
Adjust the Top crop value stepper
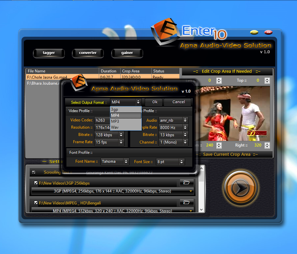click(267, 81)
